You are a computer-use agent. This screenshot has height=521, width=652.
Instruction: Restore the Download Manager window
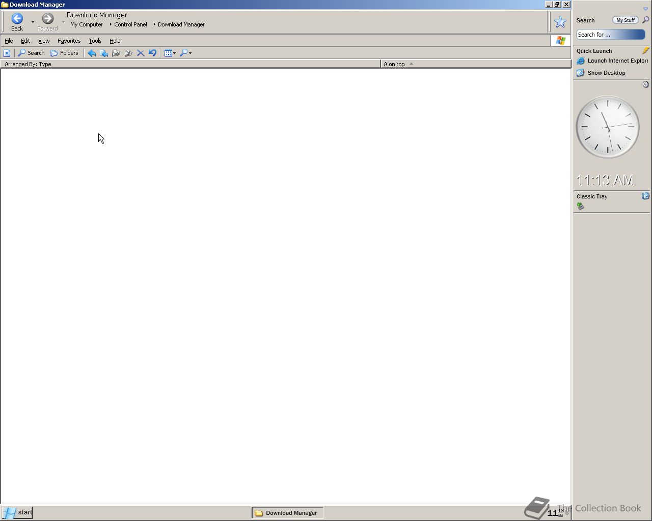pyautogui.click(x=557, y=4)
